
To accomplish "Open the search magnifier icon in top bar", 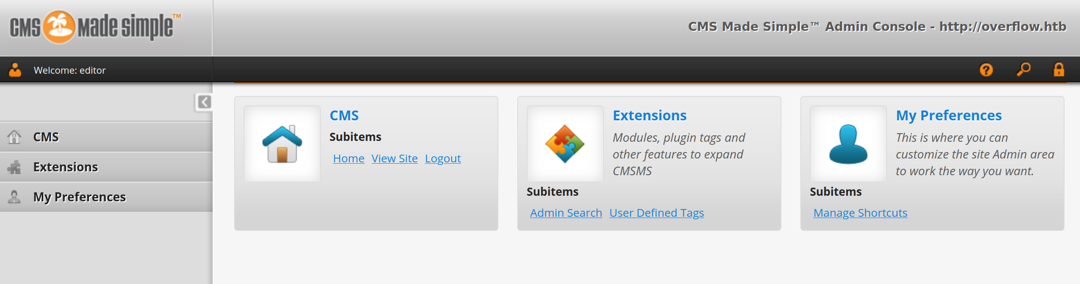I will point(1023,69).
